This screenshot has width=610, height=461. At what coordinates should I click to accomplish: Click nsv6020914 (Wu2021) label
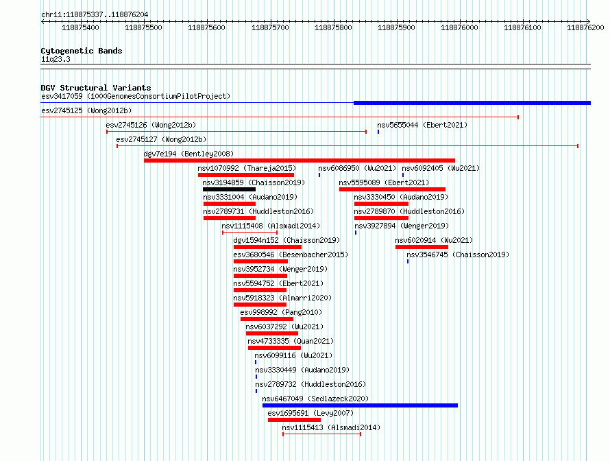coord(434,240)
